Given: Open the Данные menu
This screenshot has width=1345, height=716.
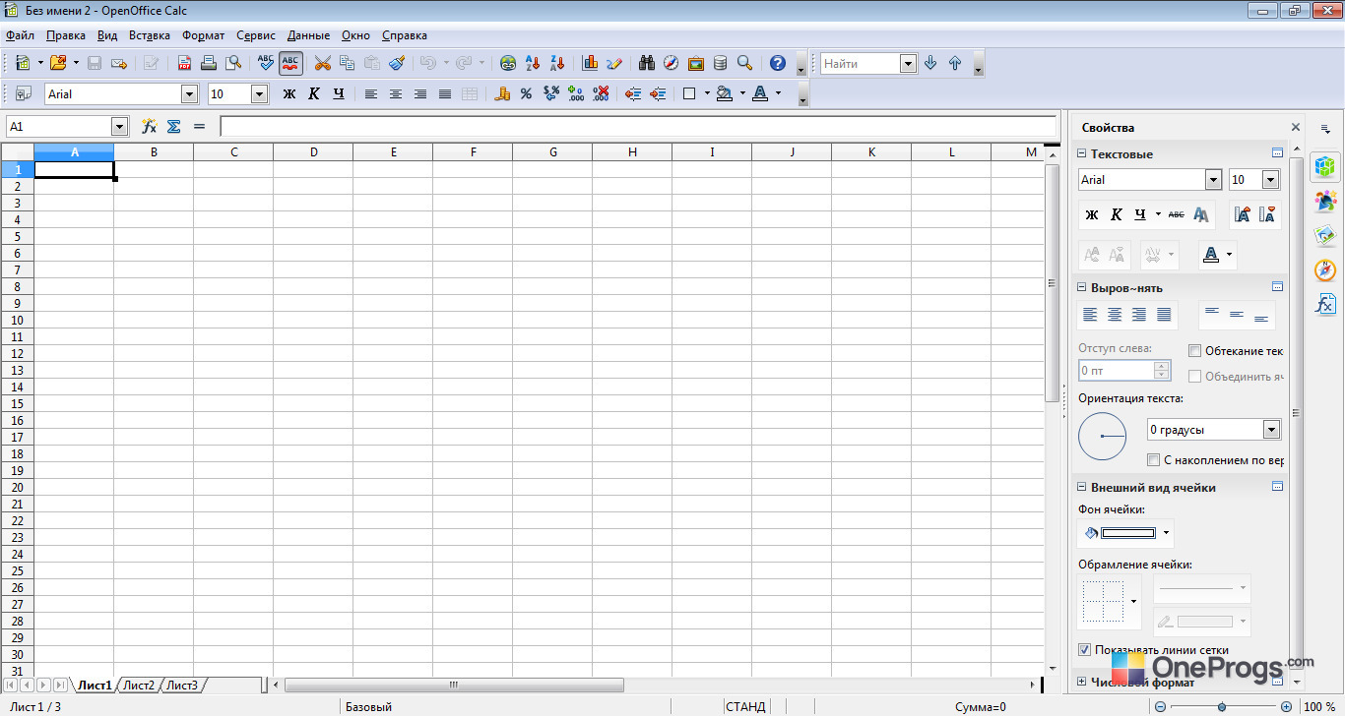Looking at the screenshot, I should pyautogui.click(x=308, y=34).
